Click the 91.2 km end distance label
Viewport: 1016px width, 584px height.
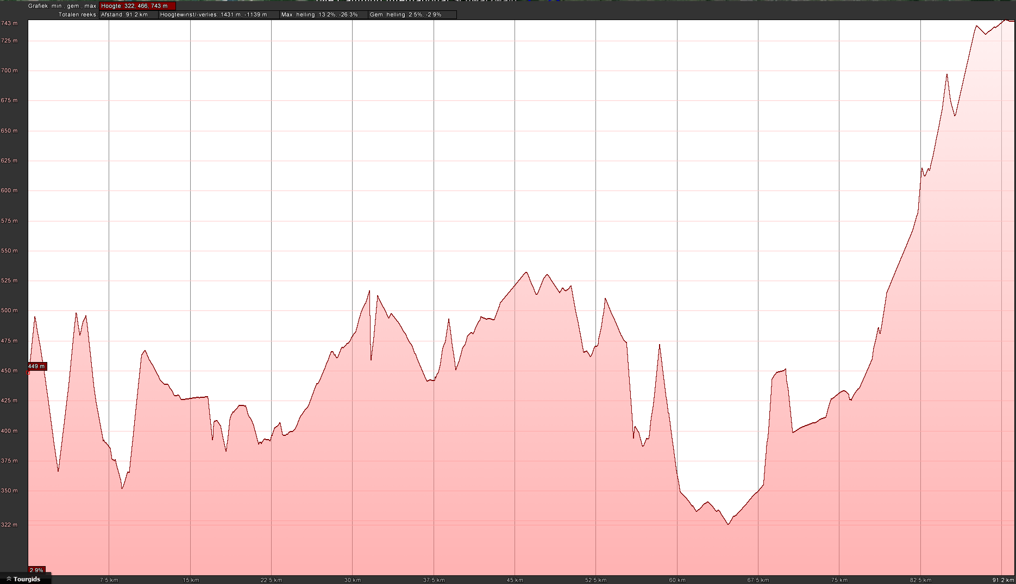1003,580
